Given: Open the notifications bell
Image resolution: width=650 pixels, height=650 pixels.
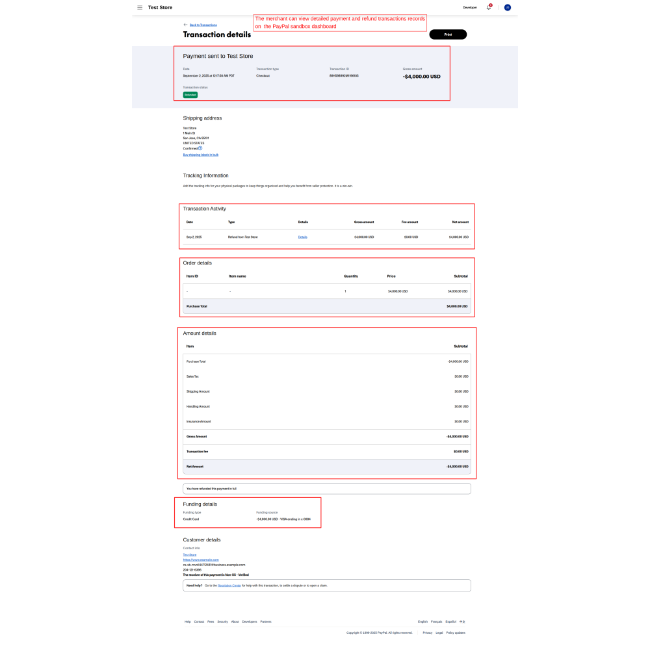Looking at the screenshot, I should (x=489, y=8).
